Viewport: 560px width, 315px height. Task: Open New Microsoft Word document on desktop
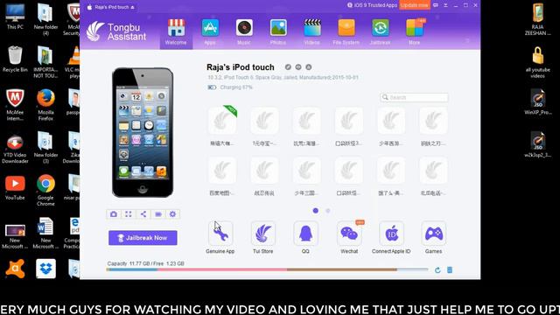click(45, 233)
